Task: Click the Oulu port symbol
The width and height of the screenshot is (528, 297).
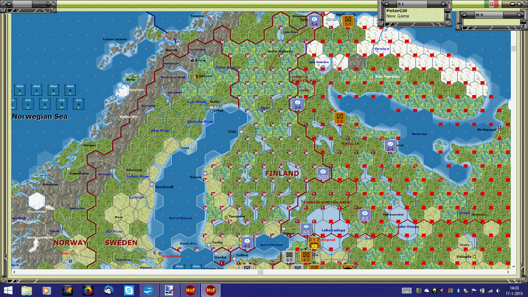Action: tap(242, 132)
